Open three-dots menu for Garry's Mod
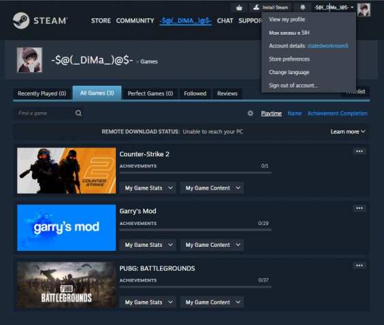Screen dimensions: 384x325 click(359, 208)
